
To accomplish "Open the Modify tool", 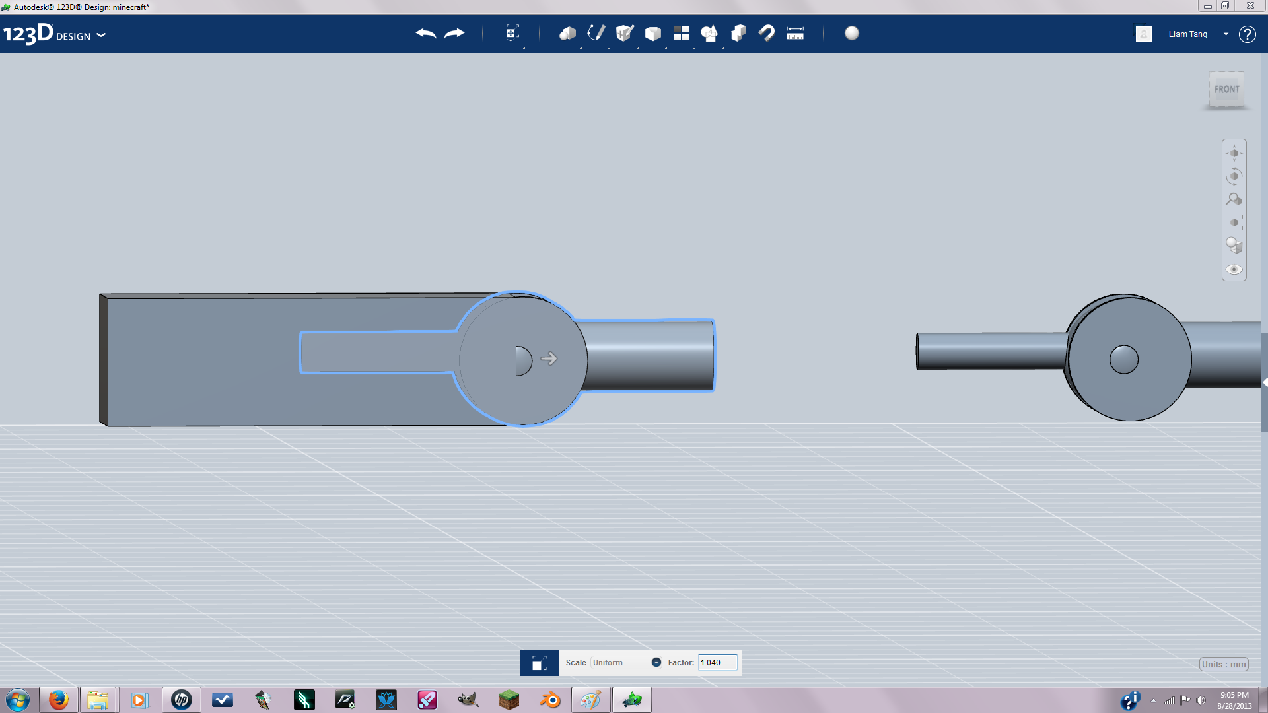I will pos(652,33).
